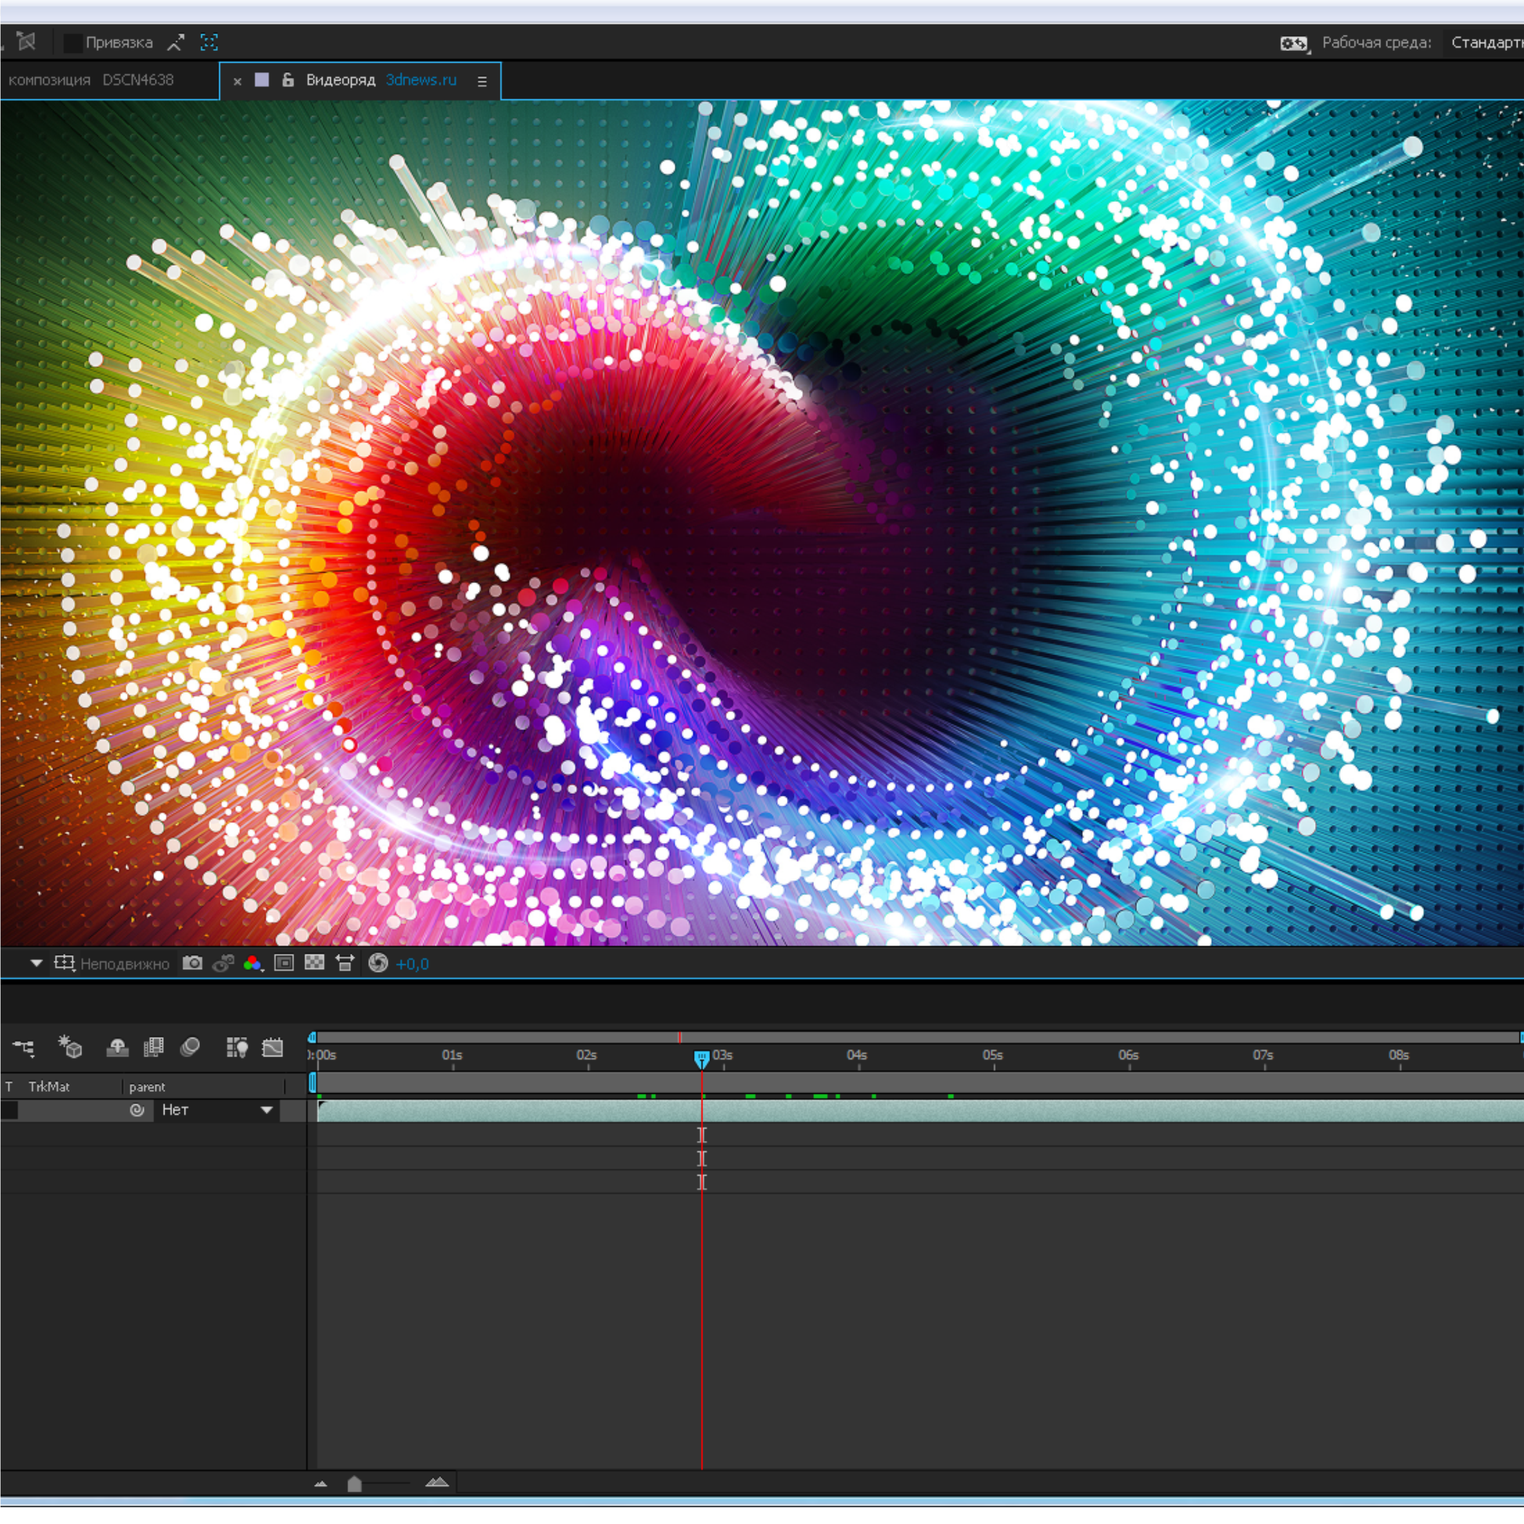Toggle the lock on Видеоряд viewer tab

click(288, 80)
